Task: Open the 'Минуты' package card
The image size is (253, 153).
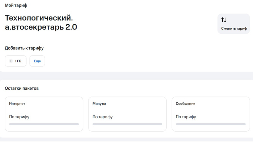Action: click(127, 114)
